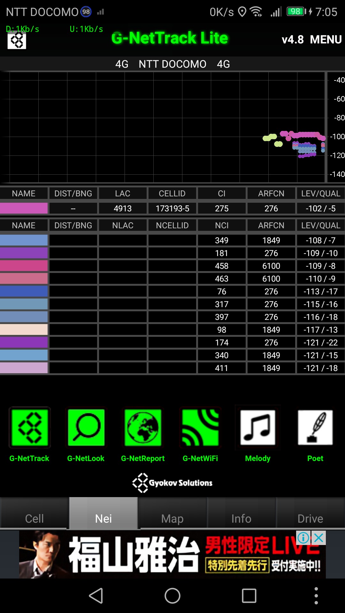Tap neighbor NCI 463 cell

click(222, 278)
